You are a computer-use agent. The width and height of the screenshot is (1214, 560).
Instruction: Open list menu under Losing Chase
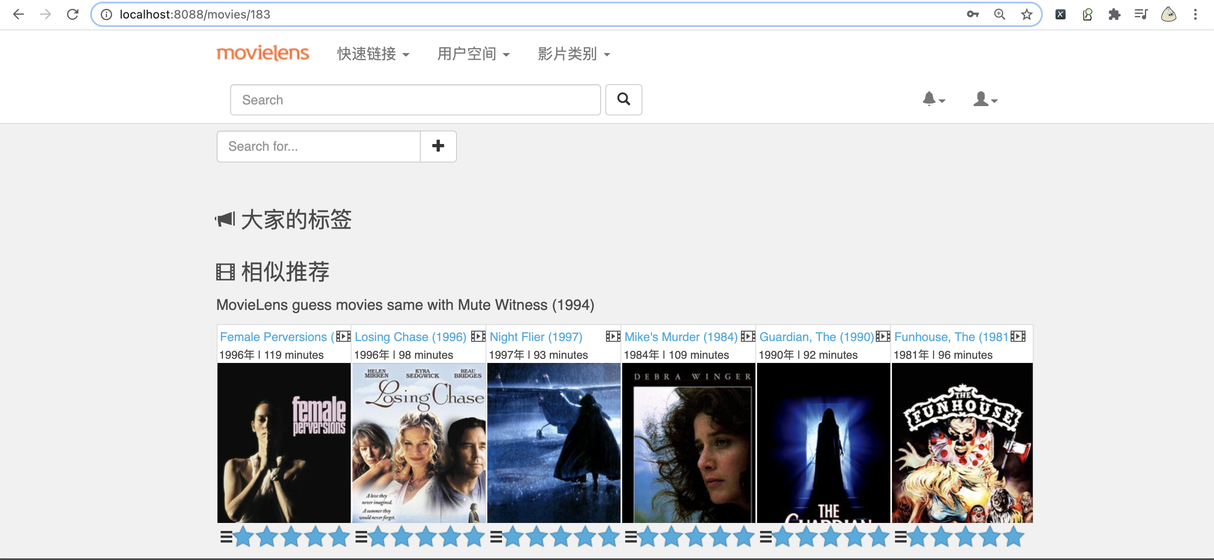(361, 536)
